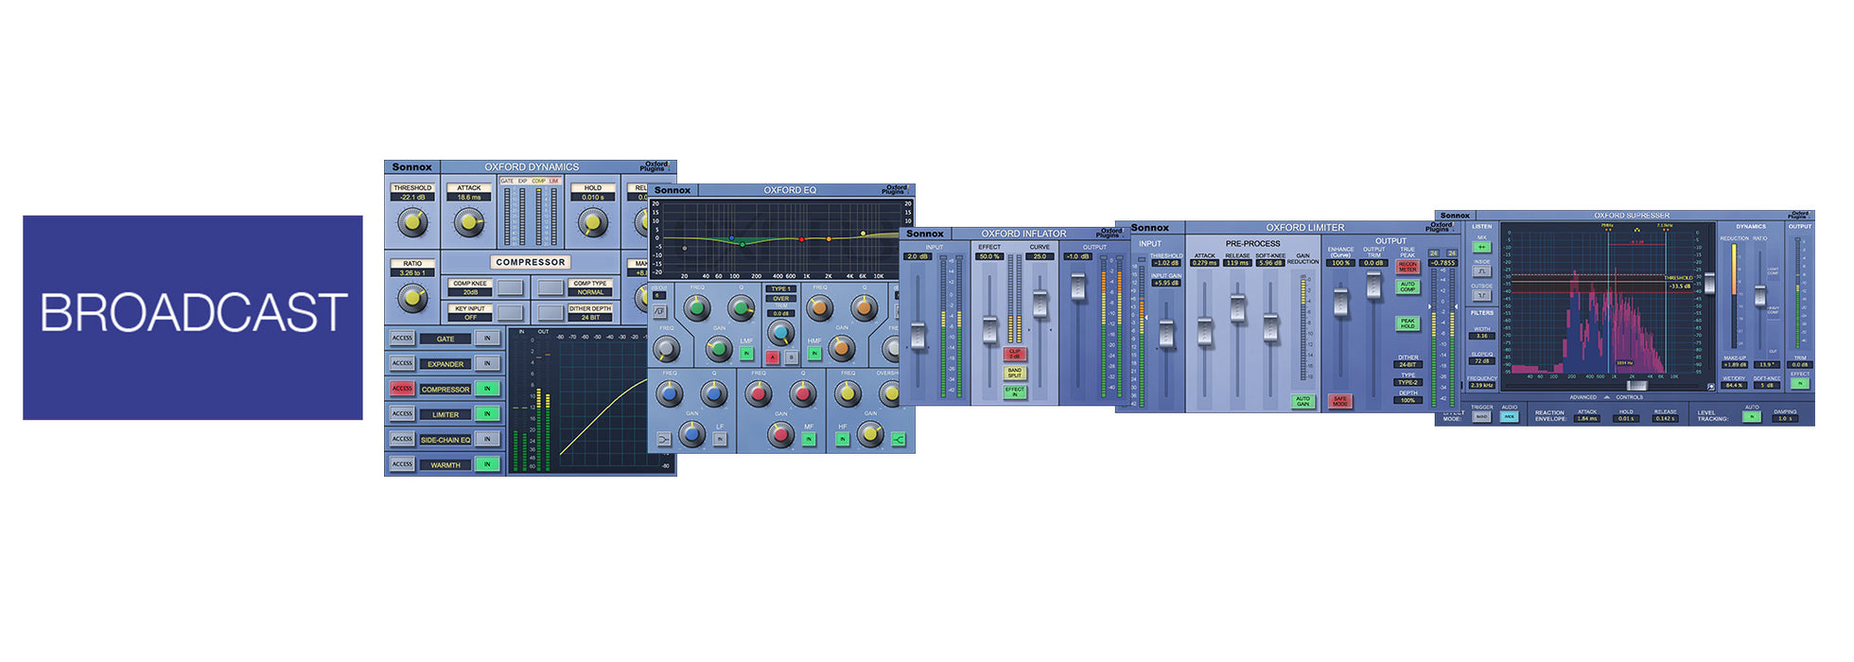Screen dimensions: 1854x662
Task: Select the Outside listen mode icon
Action: (1481, 296)
